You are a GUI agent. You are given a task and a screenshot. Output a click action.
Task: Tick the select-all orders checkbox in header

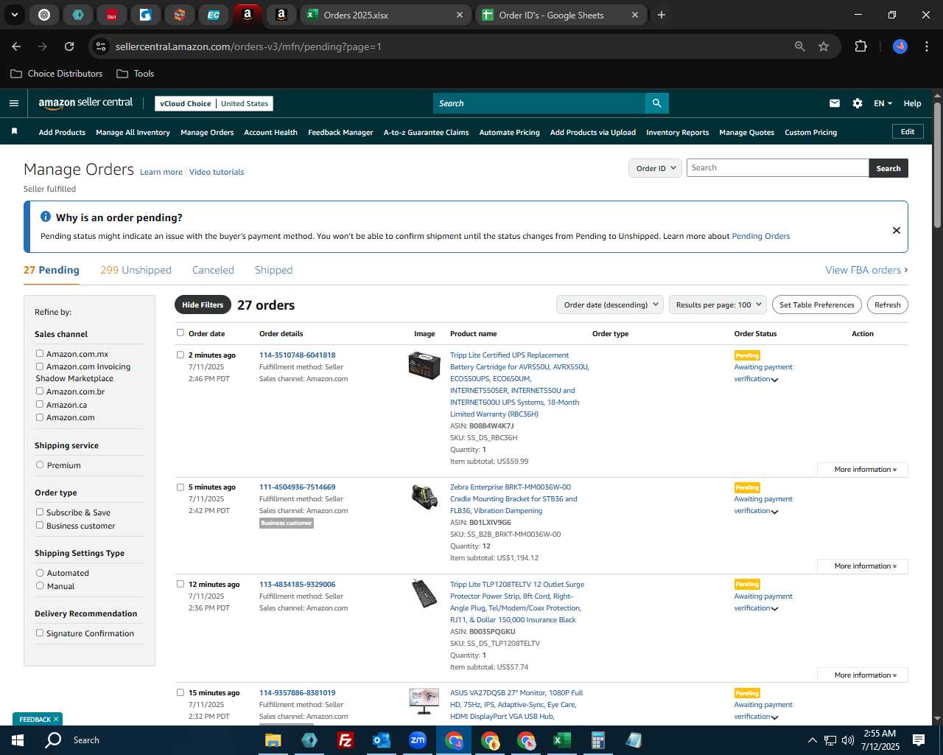pyautogui.click(x=180, y=333)
